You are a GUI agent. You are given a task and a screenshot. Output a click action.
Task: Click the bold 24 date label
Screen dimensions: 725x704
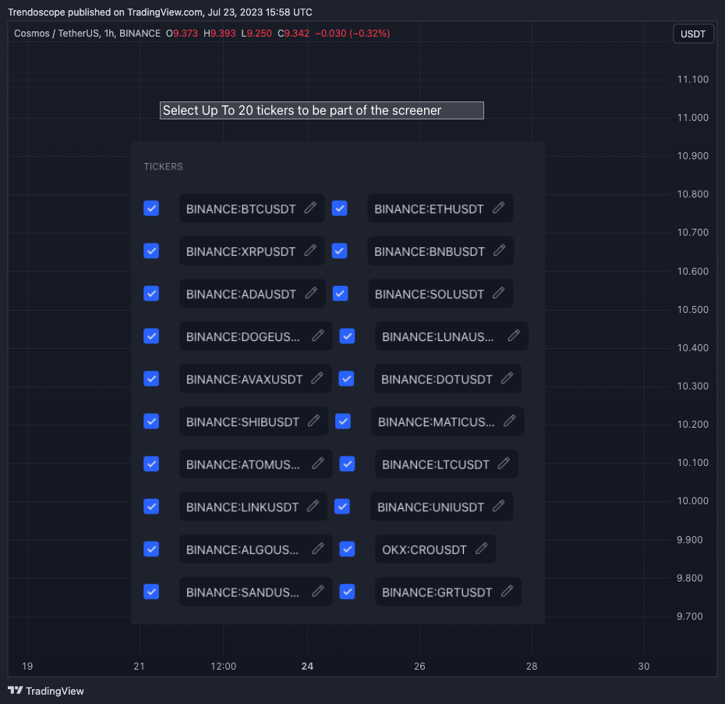tap(307, 666)
